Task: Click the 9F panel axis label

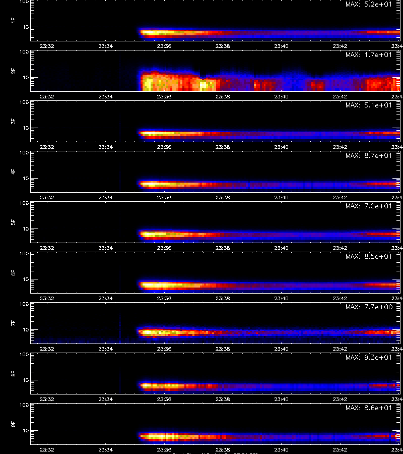Action: (13, 424)
